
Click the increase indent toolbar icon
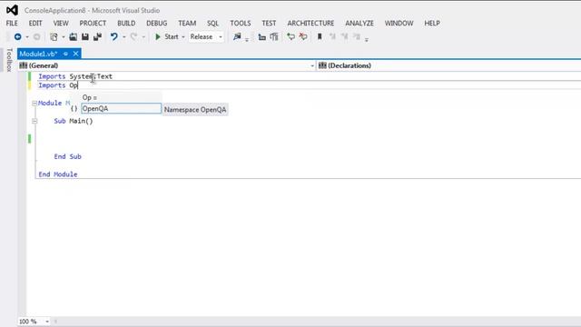[274, 36]
